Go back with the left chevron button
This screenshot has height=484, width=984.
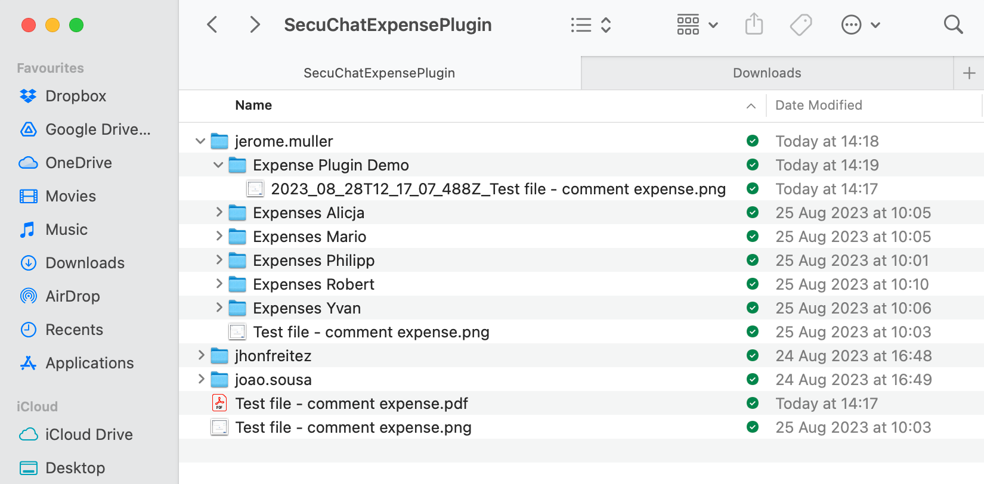point(212,25)
